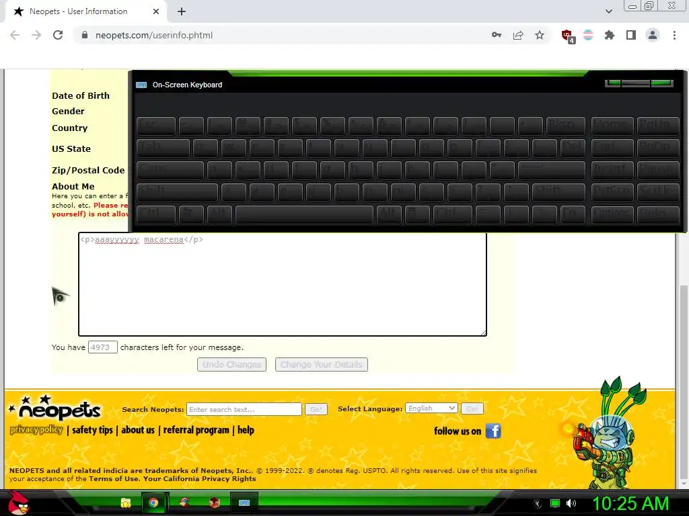Open Select Language dropdown

431,408
